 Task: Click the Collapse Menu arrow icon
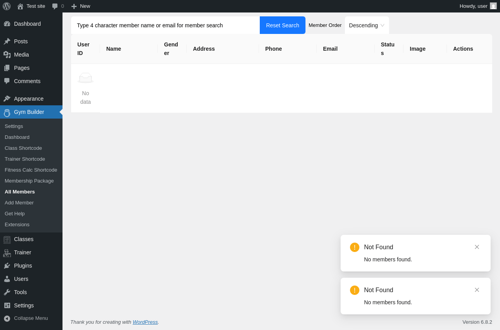pyautogui.click(x=7, y=318)
